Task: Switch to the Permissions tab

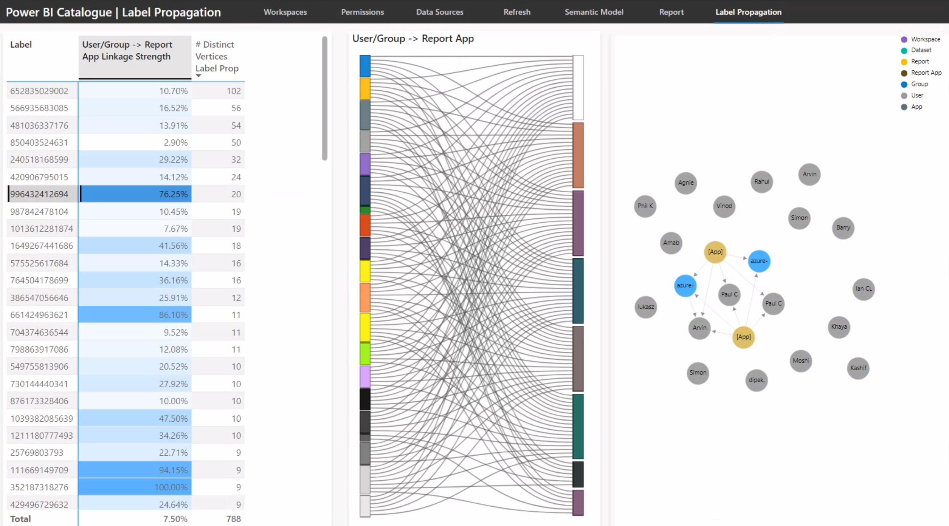Action: pos(362,12)
